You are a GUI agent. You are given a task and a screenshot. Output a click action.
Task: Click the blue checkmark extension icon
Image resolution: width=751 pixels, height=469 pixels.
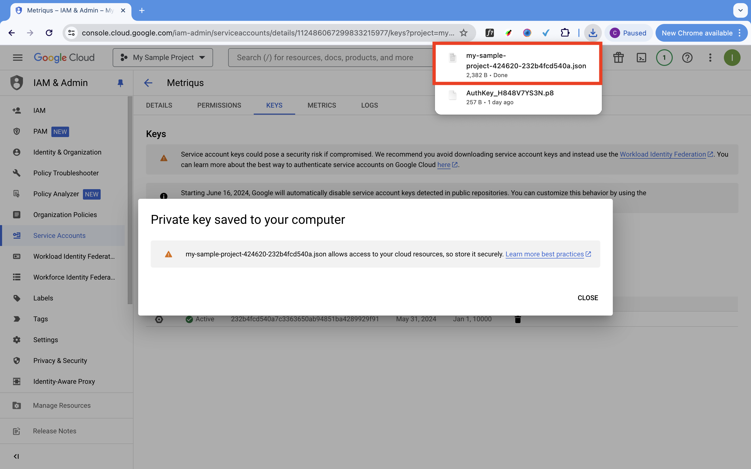click(x=546, y=33)
